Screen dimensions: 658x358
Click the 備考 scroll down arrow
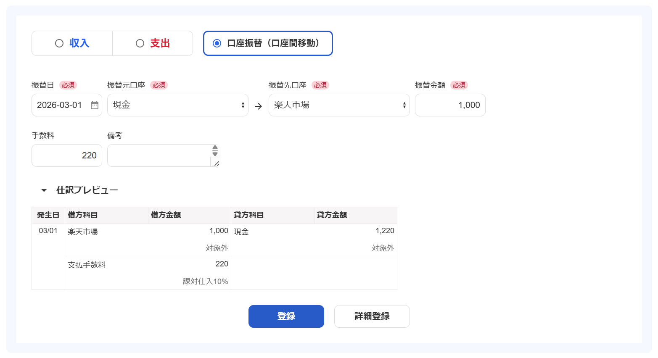point(215,154)
